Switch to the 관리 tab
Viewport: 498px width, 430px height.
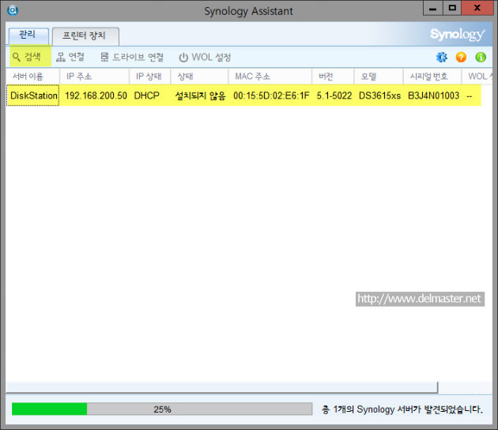pos(28,36)
